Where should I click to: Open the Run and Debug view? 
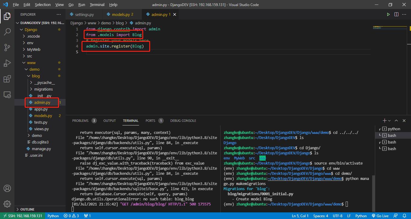tap(7, 63)
